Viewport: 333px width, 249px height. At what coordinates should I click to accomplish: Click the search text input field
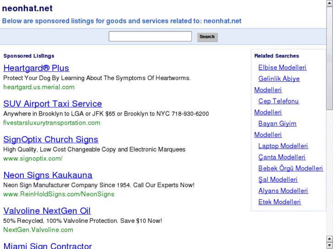150,37
